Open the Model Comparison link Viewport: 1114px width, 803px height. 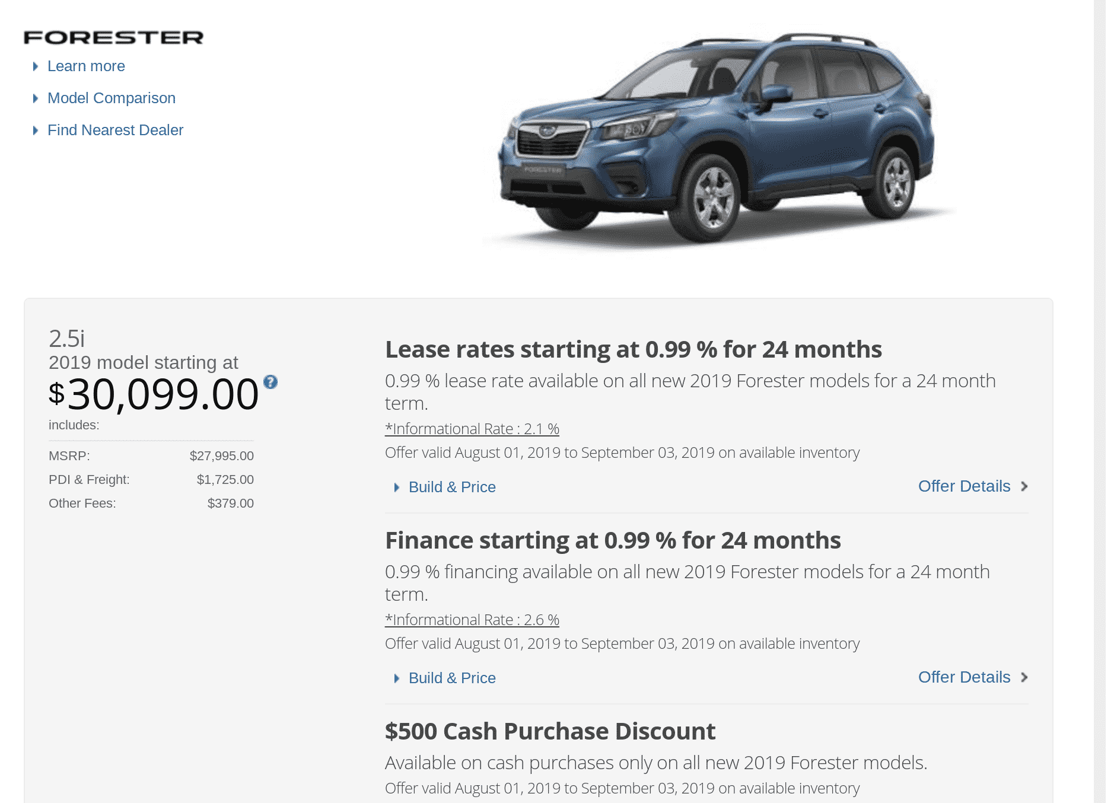coord(112,98)
